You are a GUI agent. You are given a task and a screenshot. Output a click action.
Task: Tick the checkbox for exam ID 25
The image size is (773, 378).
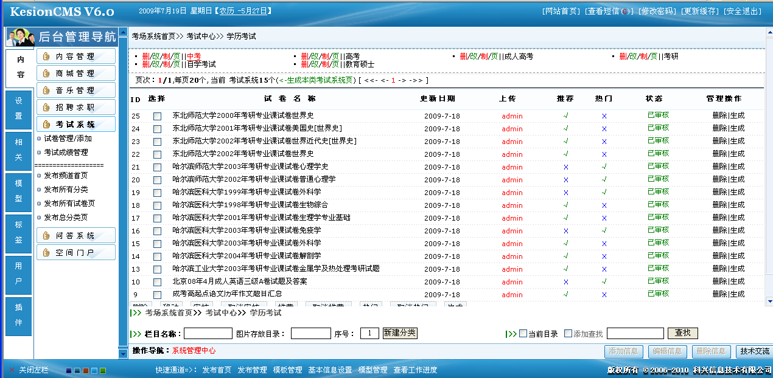(157, 116)
